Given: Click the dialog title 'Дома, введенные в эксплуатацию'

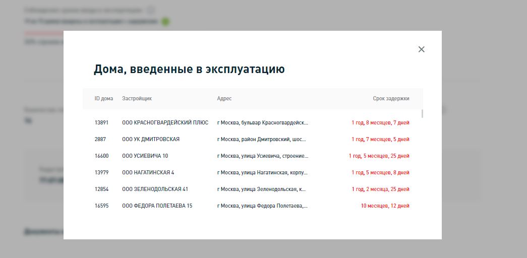Looking at the screenshot, I should click(189, 69).
